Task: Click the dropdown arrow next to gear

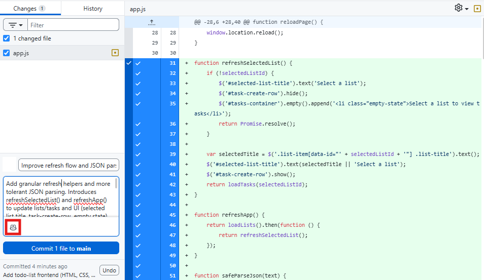Action: 466,9
